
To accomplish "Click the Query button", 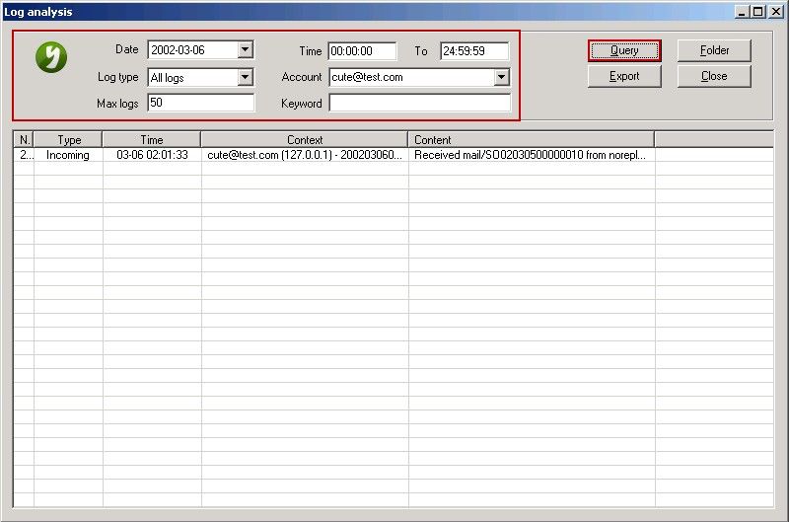I will [x=624, y=50].
